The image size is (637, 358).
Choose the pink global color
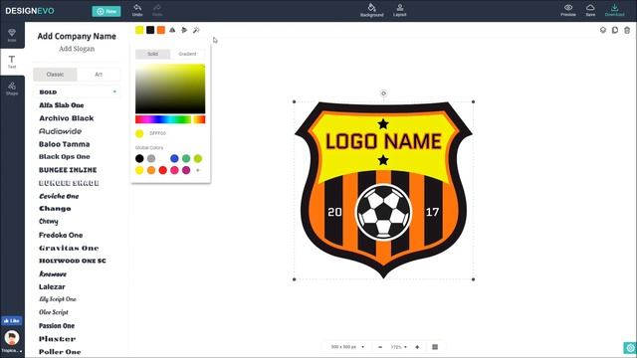(174, 170)
